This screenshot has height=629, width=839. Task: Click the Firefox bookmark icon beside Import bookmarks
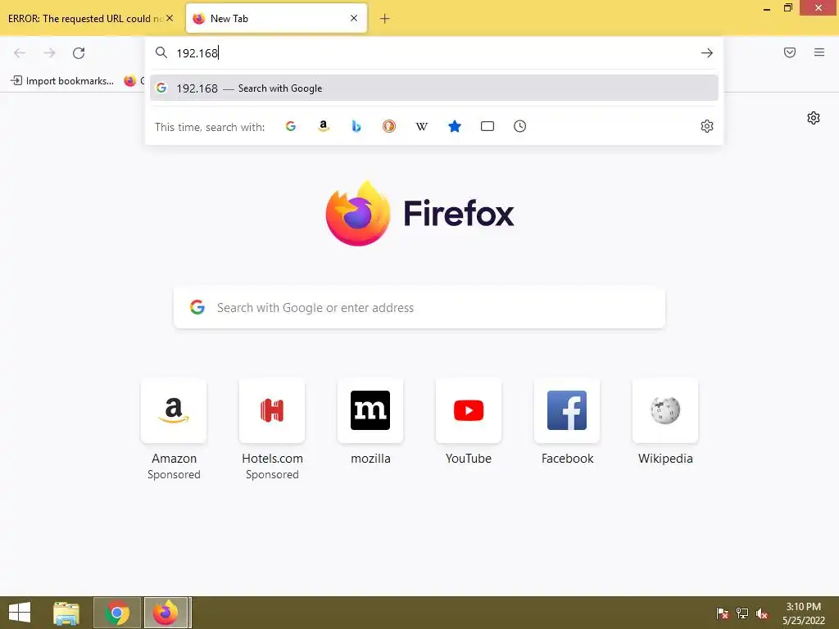(130, 81)
